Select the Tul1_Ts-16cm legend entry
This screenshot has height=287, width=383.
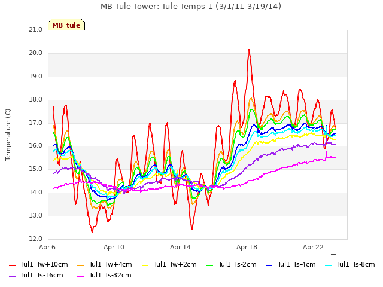coord(36,275)
